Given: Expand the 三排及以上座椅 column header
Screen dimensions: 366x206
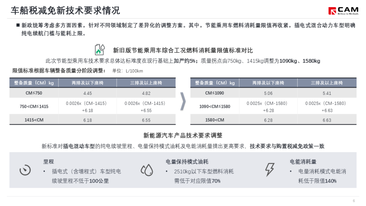Looking at the screenshot, I should pyautogui.click(x=146, y=83).
